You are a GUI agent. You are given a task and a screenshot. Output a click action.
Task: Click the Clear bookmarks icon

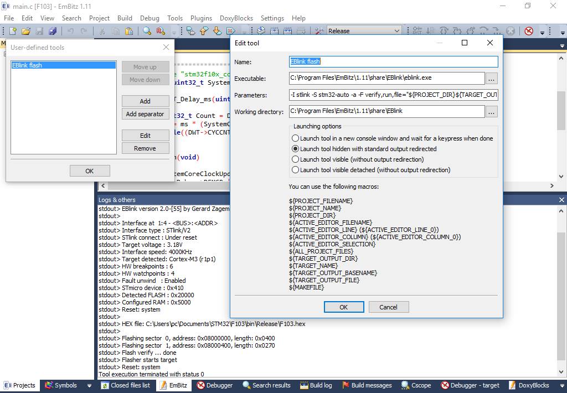(231, 31)
